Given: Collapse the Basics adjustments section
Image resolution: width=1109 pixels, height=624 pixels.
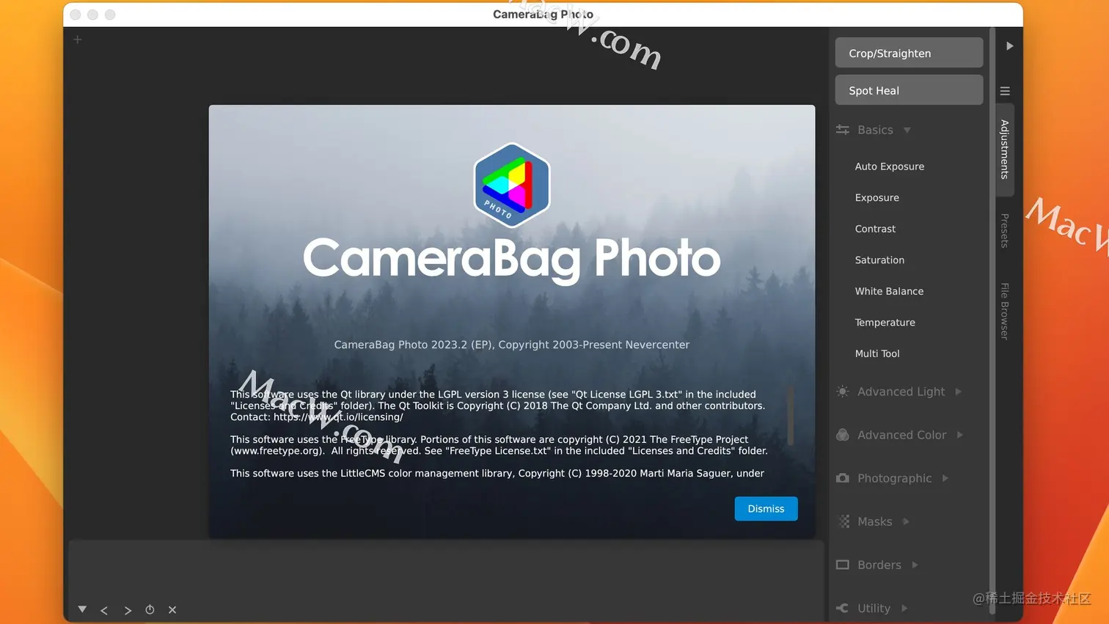Looking at the screenshot, I should point(907,130).
